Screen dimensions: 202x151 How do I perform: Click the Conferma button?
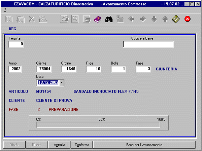pos(82,145)
